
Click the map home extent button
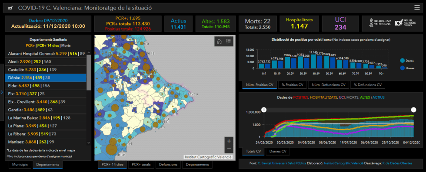coord(219,41)
